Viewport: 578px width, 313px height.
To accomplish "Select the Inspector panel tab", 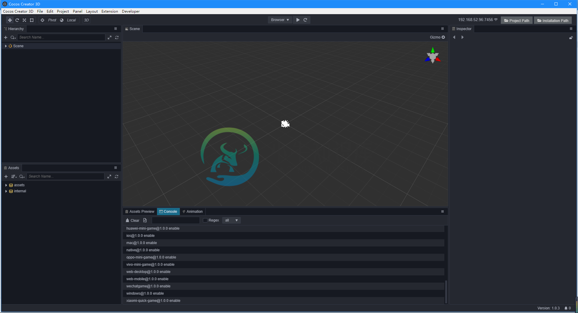I will (x=462, y=29).
